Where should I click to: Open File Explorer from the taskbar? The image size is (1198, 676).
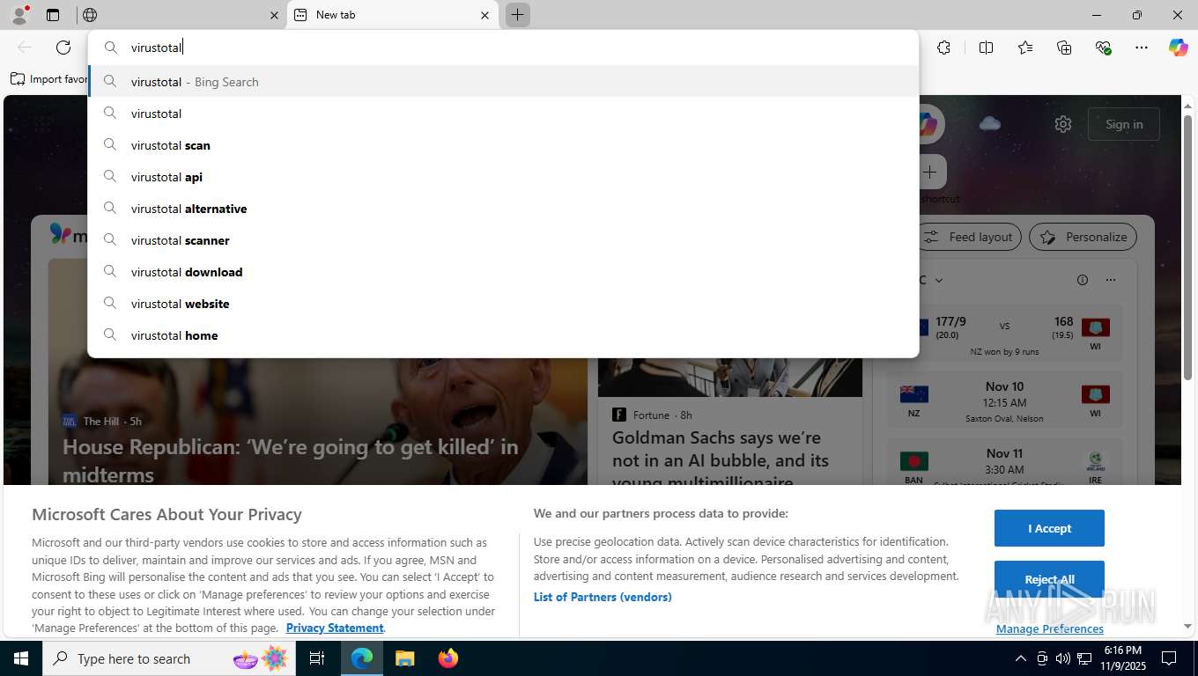(x=404, y=658)
